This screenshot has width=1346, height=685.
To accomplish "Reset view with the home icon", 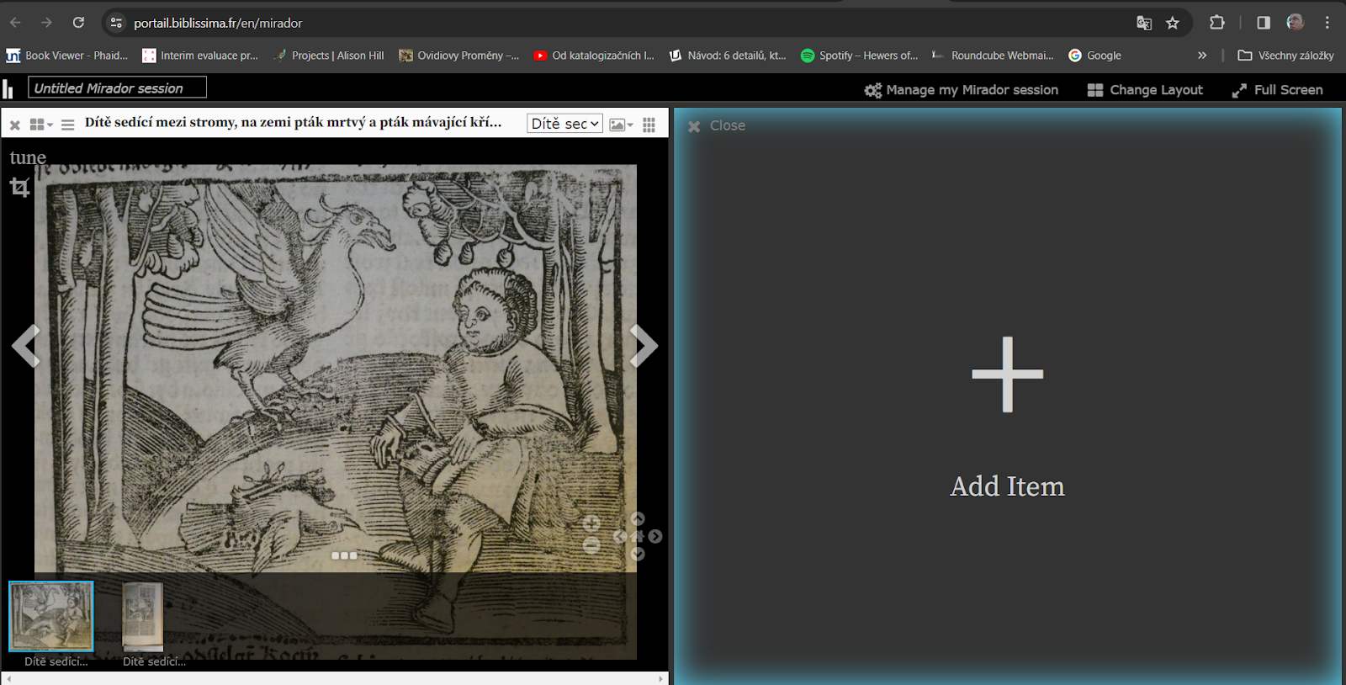I will click(638, 536).
